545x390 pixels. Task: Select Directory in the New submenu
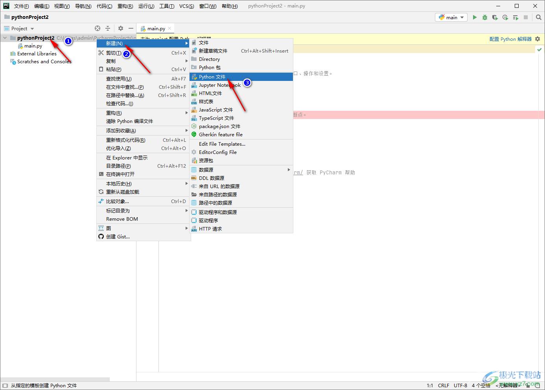(241, 59)
